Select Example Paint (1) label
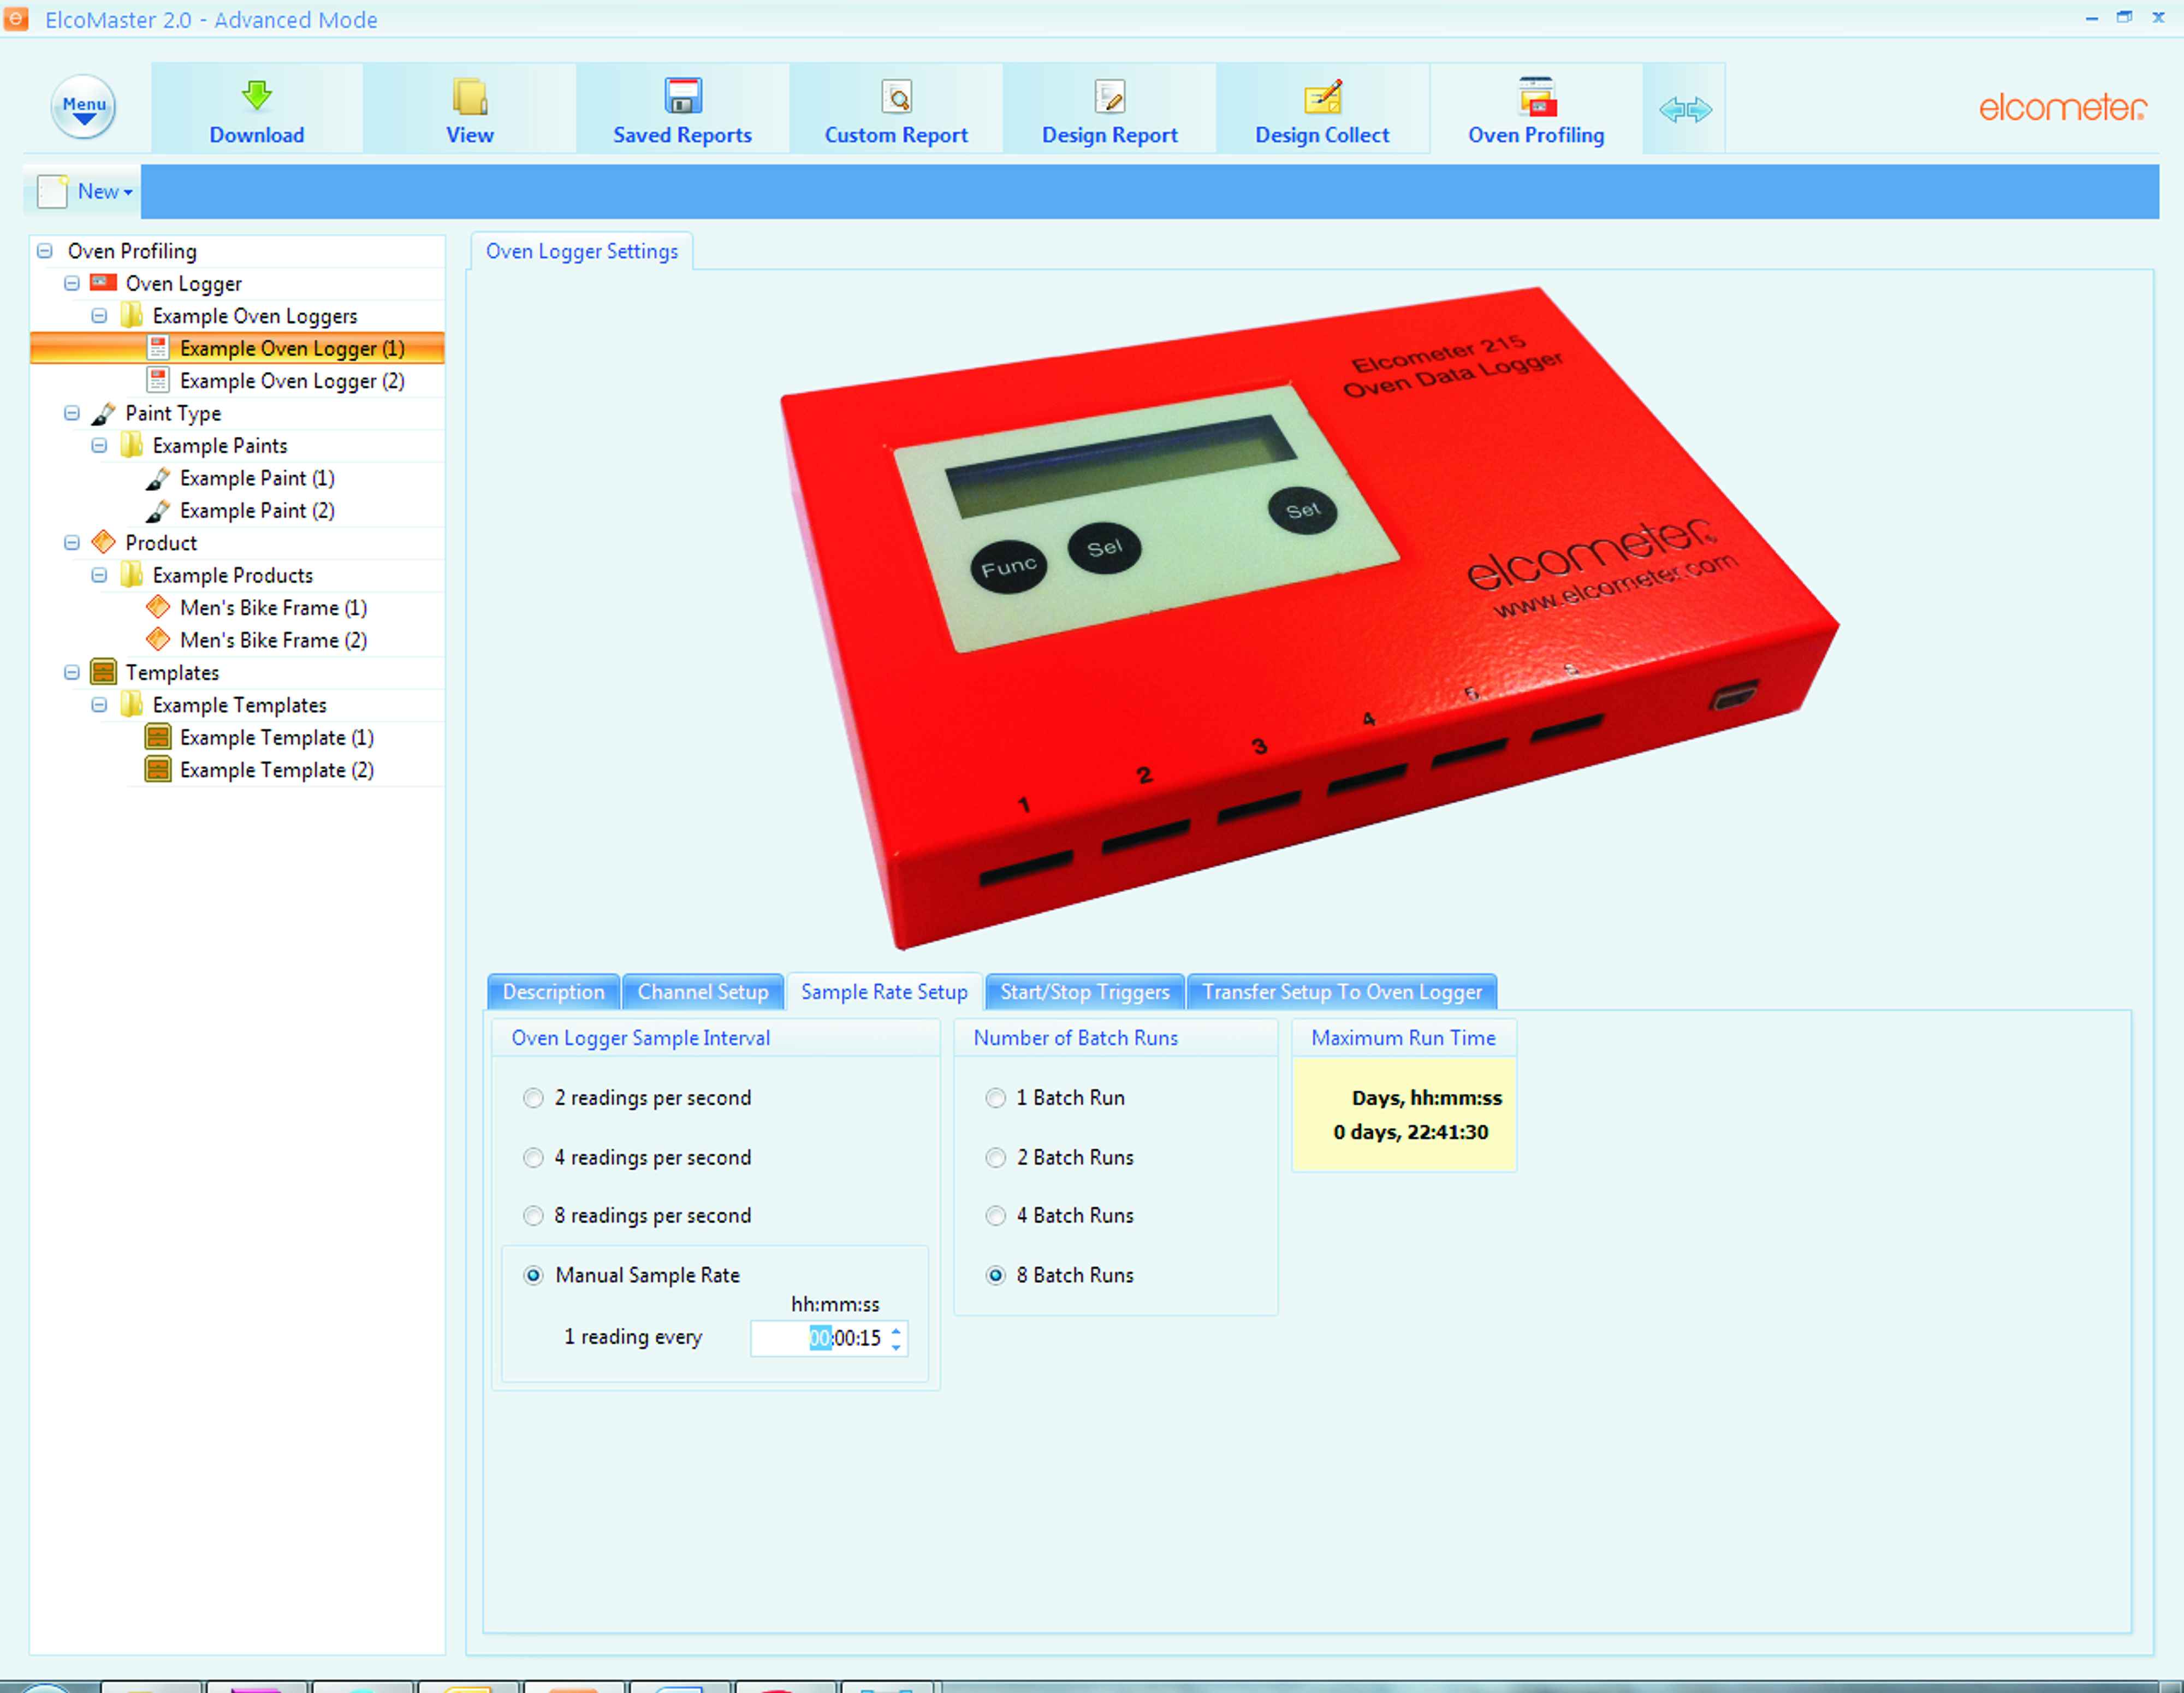This screenshot has width=2184, height=1693. point(257,478)
